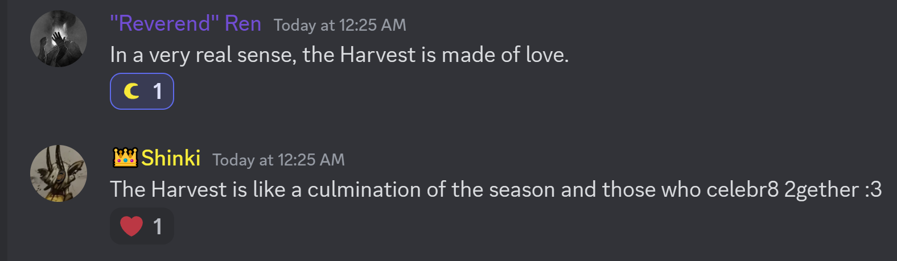Click the timestamp on Ren's message
Viewport: 897px width, 261px height.
[x=340, y=25]
